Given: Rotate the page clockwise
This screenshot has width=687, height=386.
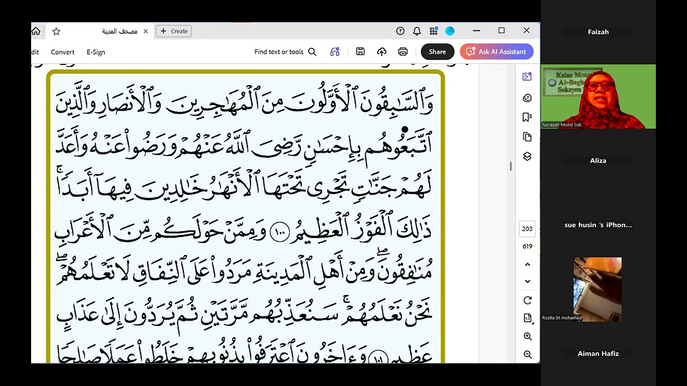Looking at the screenshot, I should click(528, 300).
